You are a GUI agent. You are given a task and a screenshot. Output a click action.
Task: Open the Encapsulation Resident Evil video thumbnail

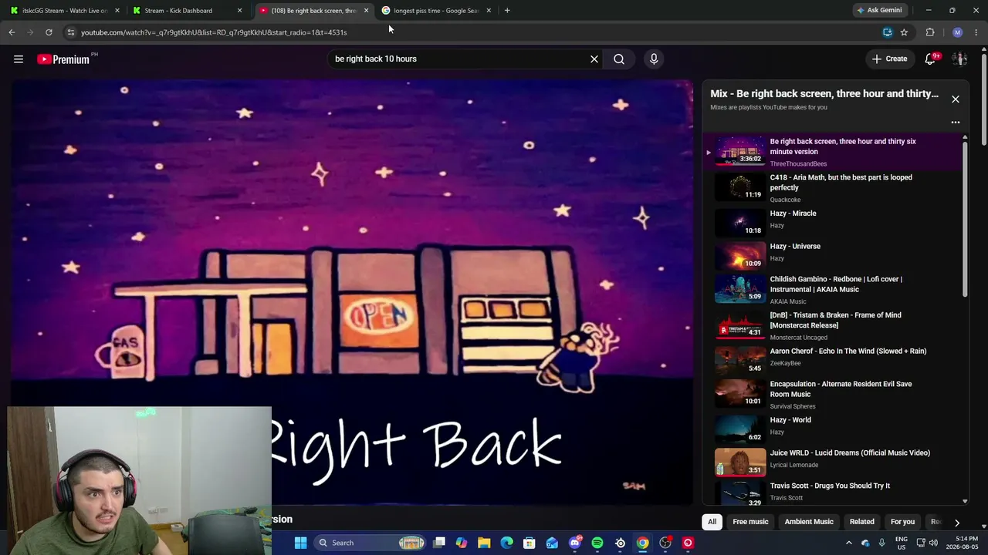[x=740, y=393]
